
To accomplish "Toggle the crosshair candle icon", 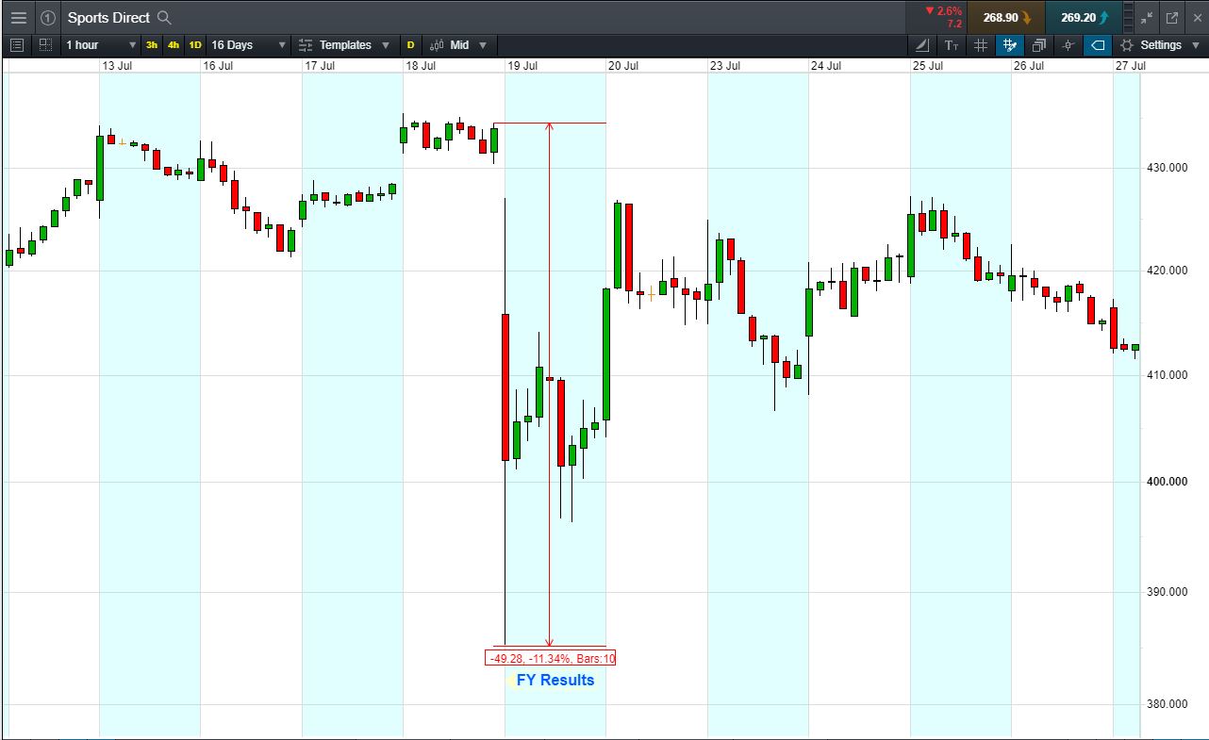I will (x=1068, y=45).
